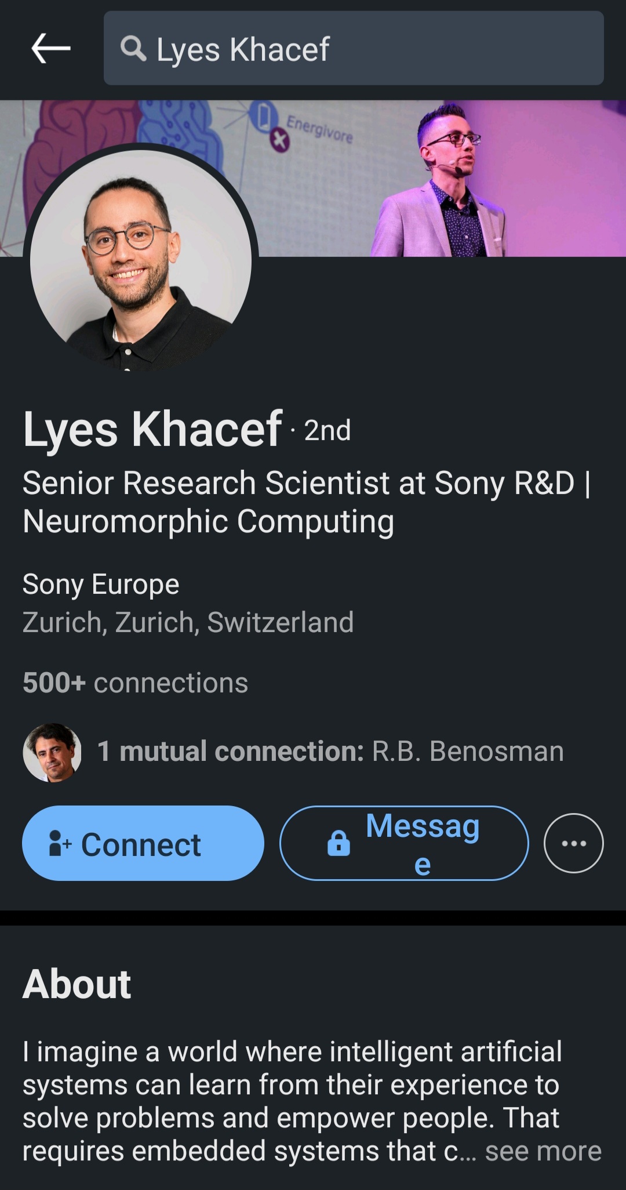Expand About with see more
Screen dimensions: 626x1190
(543, 1152)
